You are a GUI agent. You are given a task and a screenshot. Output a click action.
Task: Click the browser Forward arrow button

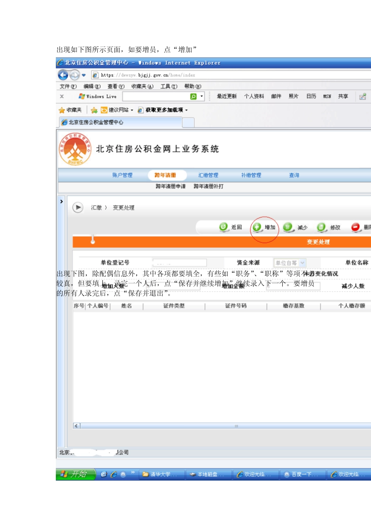75,75
